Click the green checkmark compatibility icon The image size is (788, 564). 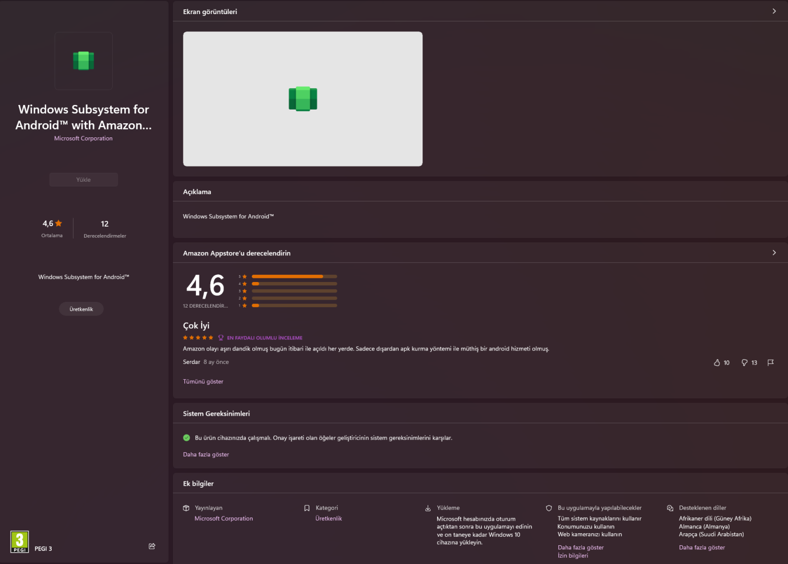click(x=186, y=438)
